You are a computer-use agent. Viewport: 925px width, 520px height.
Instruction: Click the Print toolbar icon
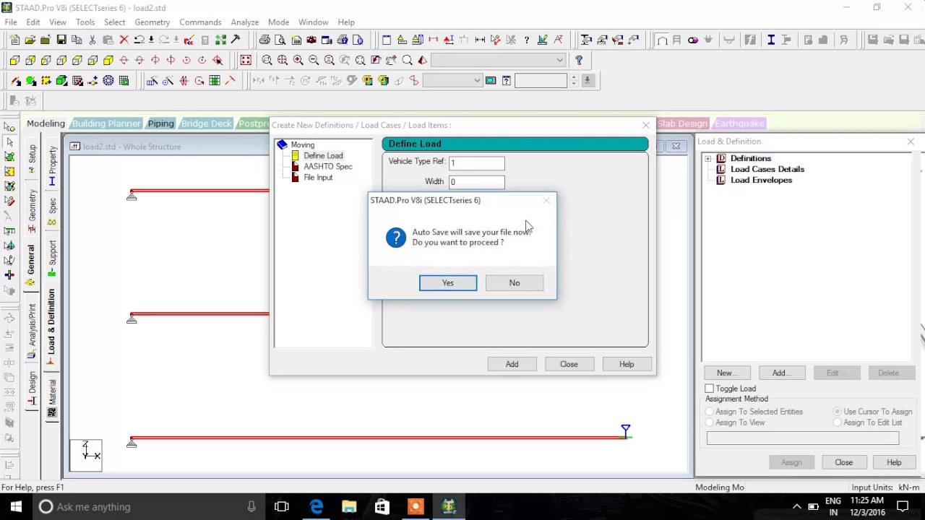[x=264, y=40]
